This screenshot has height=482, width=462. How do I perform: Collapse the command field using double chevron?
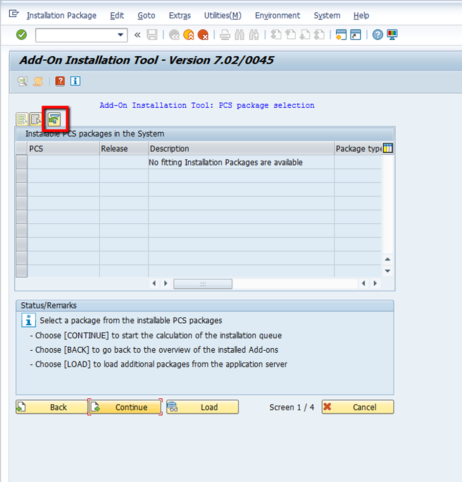(137, 35)
